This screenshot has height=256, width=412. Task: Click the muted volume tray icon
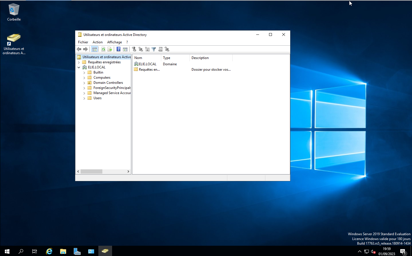coord(373,251)
